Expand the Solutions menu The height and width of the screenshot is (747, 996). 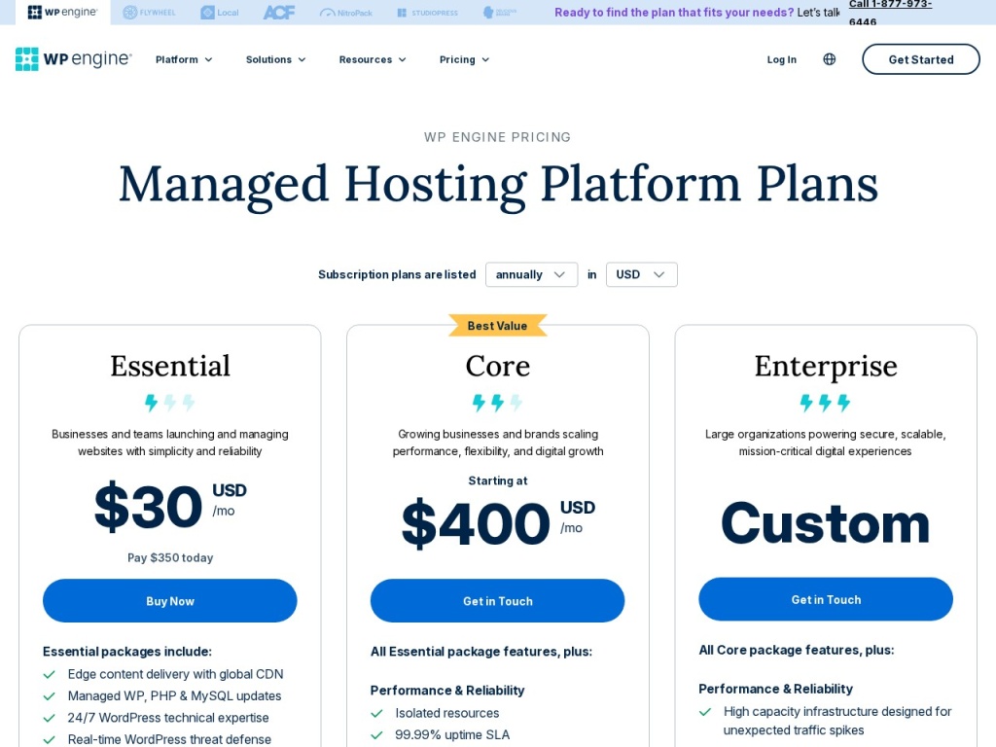tap(275, 59)
